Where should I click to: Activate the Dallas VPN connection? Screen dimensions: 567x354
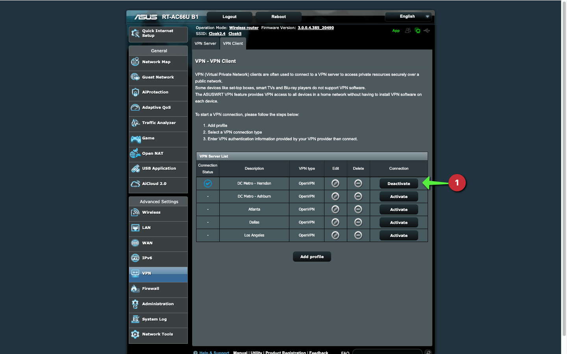[399, 223]
